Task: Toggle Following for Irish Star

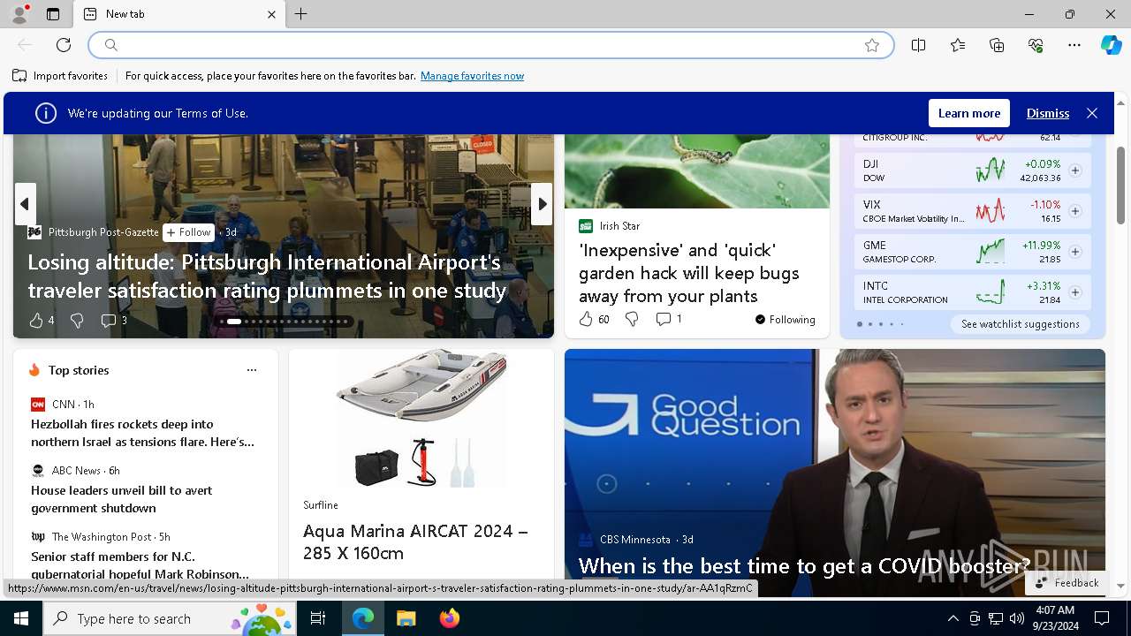Action: (x=785, y=320)
